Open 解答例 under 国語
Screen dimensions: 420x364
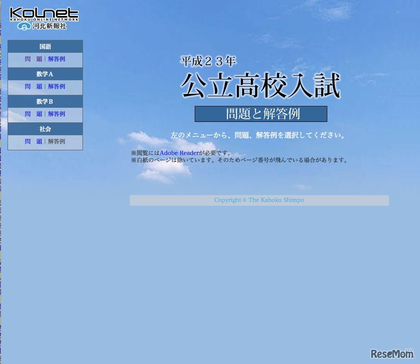pos(56,59)
